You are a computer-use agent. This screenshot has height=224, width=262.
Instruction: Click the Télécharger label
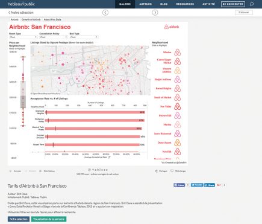(180, 171)
